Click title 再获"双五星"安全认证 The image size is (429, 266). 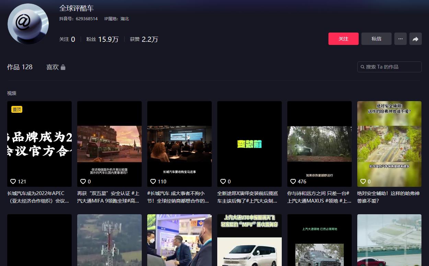coord(108,197)
